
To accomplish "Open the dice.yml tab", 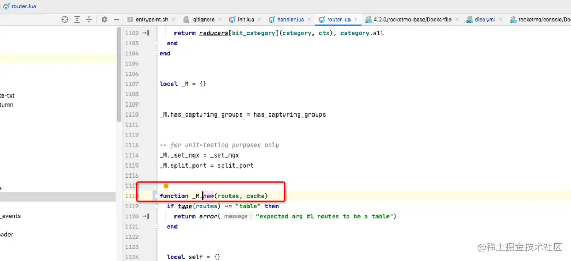I will [x=485, y=20].
